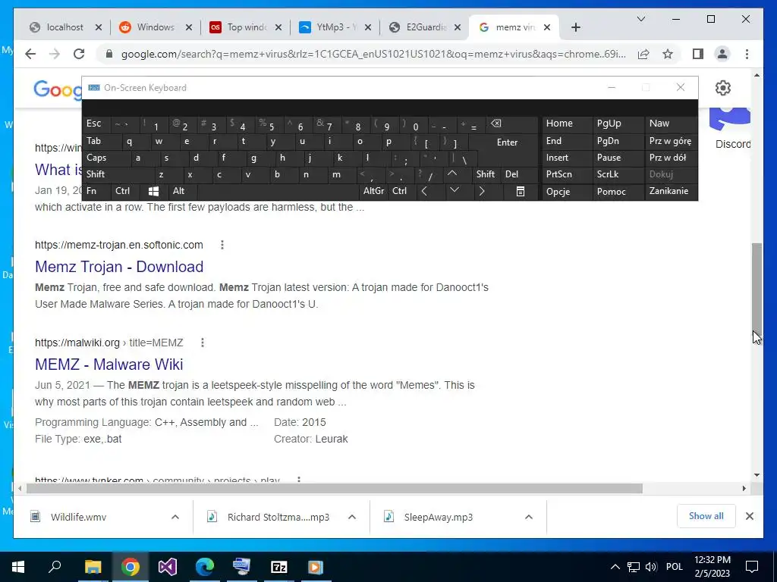
Task: Click the page scrollbar down arrow
Action: point(757,475)
